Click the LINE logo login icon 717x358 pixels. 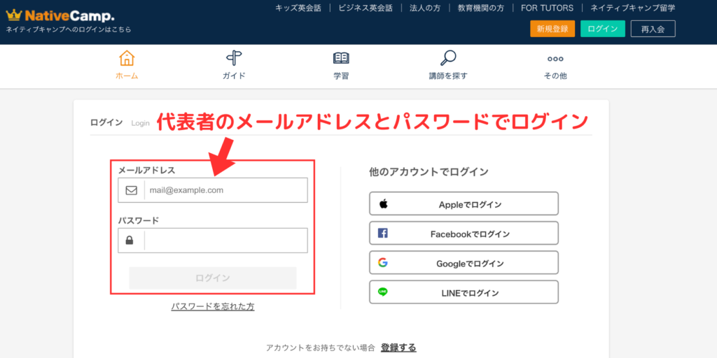pos(383,292)
